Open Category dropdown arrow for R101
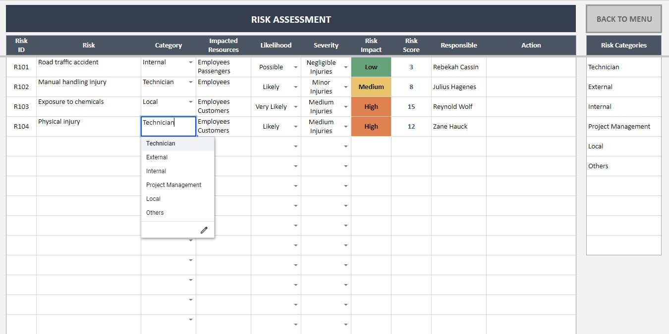669x334 pixels. [191, 62]
